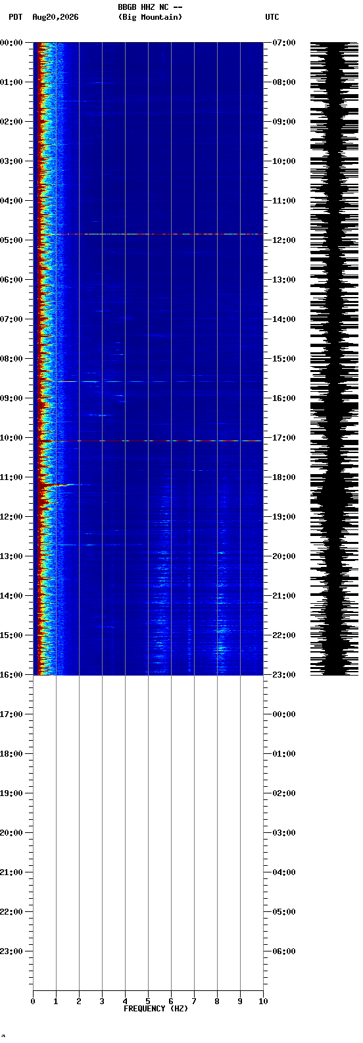Click the station title BBGB HHZ NC --

(x=150, y=7)
